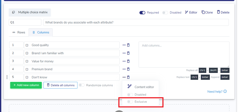Click trash icon for 'Value for money' row

point(128,61)
